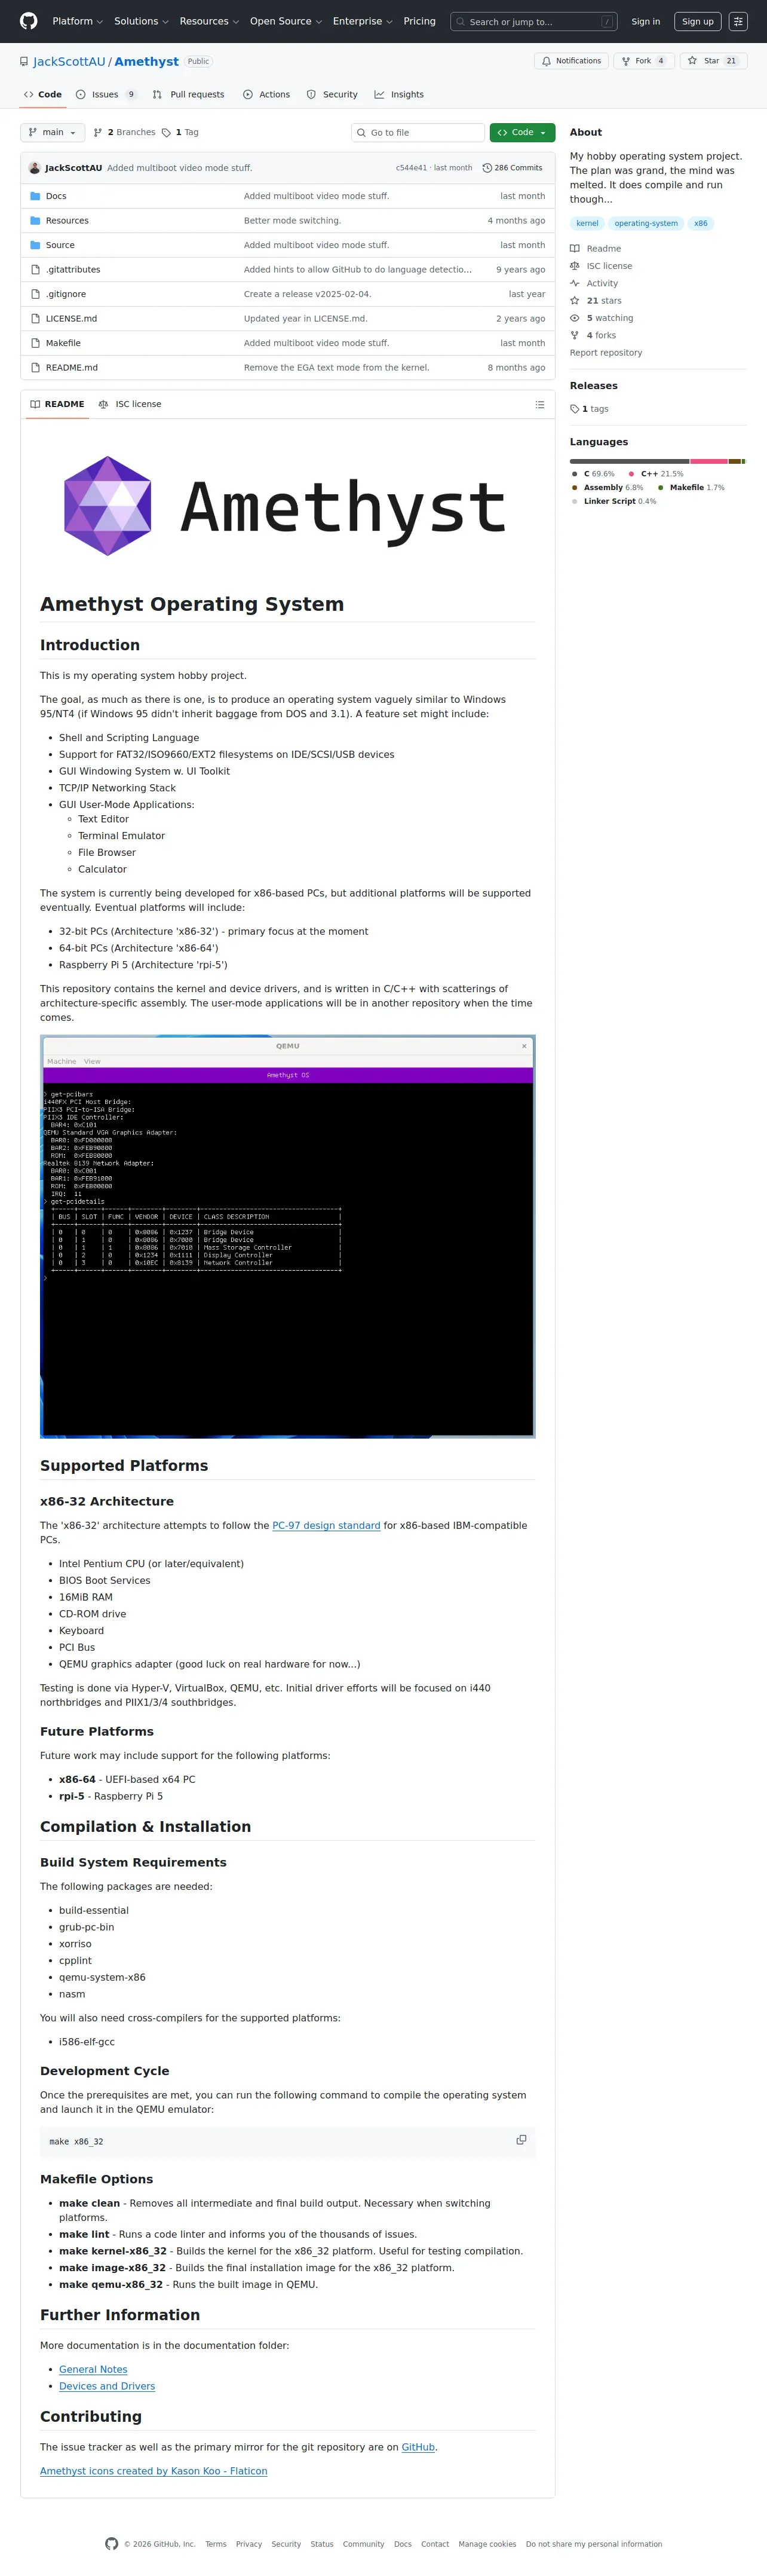Click the Notifications bell button
The width and height of the screenshot is (767, 2576).
(572, 61)
